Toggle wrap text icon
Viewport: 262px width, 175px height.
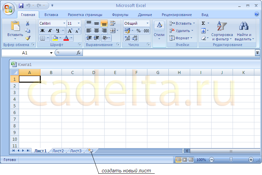[113, 23]
